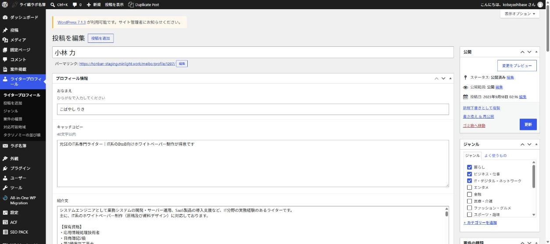Click the plus 新規 item in admin bar
Image resolution: width=550 pixels, height=244 pixels.
(x=93, y=4)
